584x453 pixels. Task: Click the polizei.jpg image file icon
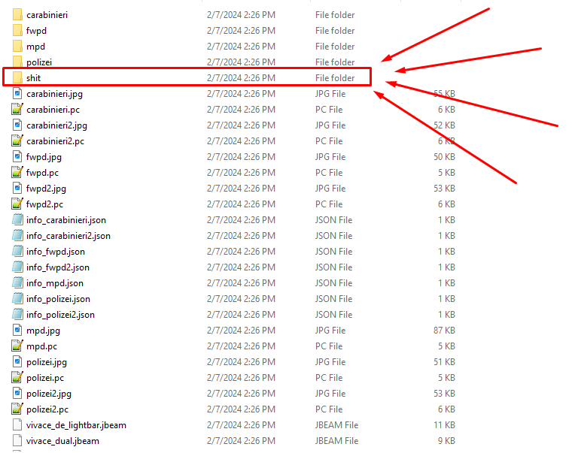17,362
